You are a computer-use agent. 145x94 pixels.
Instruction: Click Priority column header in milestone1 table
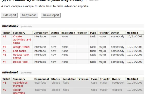pyautogui.click(x=105, y=79)
